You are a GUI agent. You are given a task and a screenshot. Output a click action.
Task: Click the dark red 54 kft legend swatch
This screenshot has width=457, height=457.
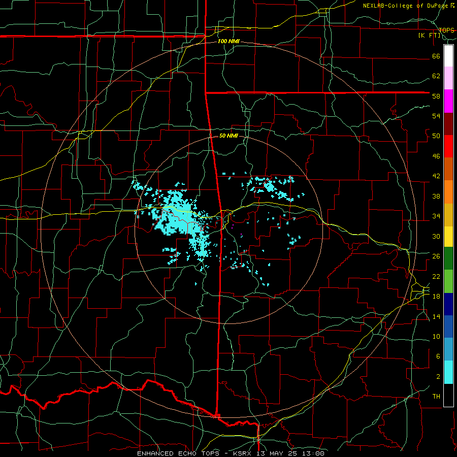(448, 124)
